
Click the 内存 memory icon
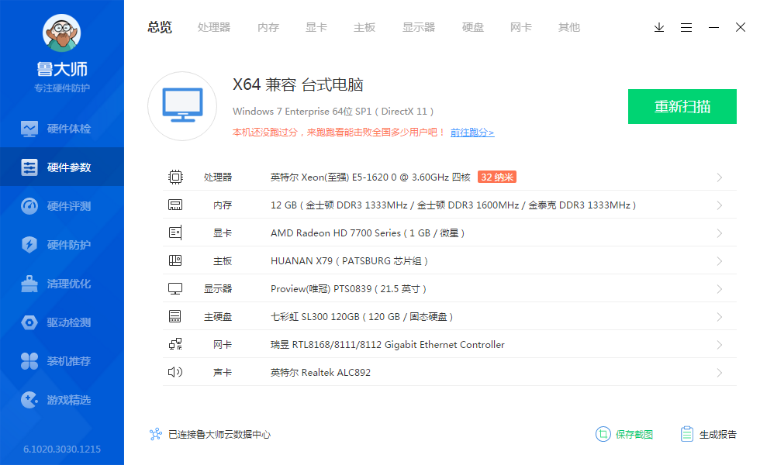point(175,205)
